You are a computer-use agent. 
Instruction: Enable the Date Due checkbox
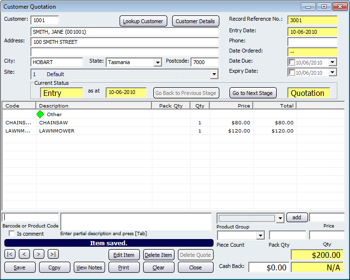click(x=292, y=62)
